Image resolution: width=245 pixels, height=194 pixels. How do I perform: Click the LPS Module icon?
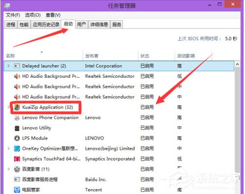pyautogui.click(x=17, y=138)
